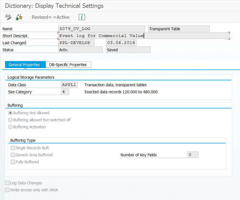Open technical info via the blue i icon

(81, 17)
